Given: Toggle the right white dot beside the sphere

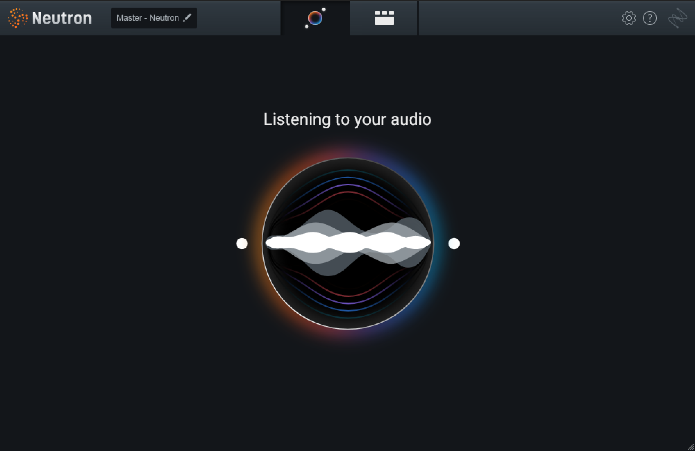Looking at the screenshot, I should coord(453,244).
